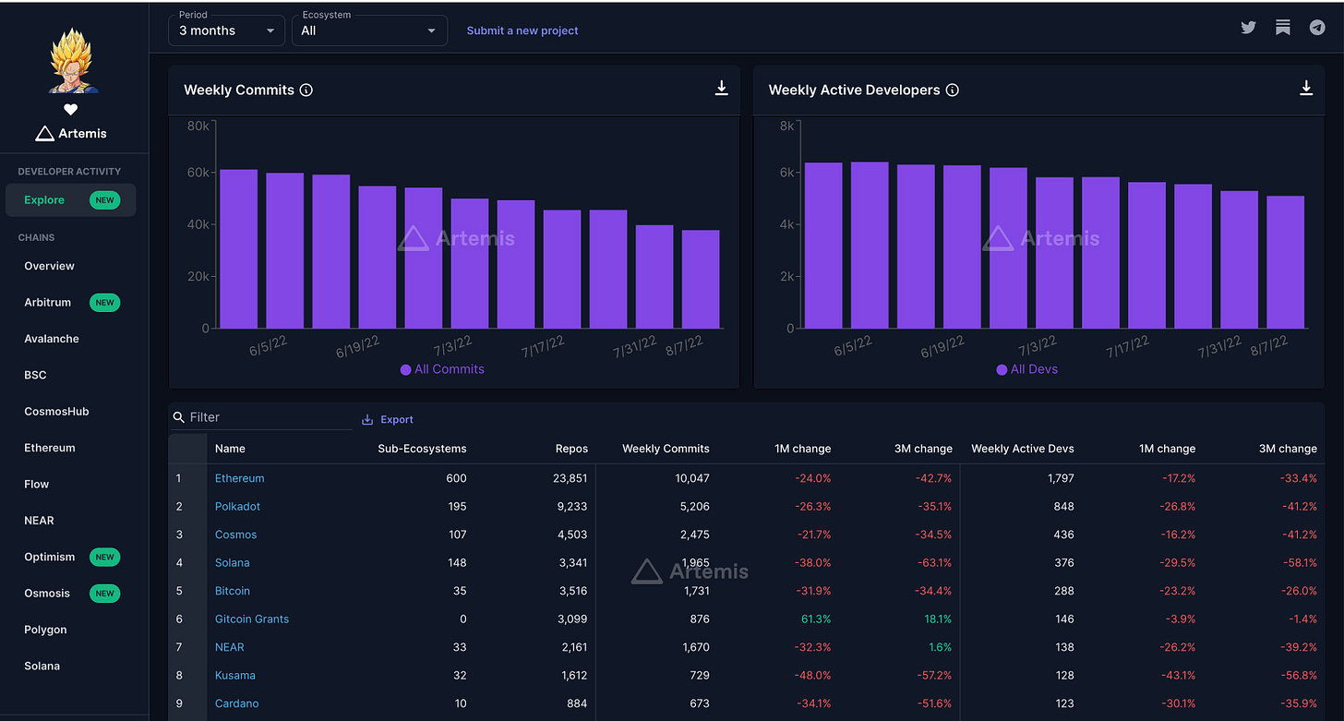Download the Weekly Commits chart
The width and height of the screenshot is (1344, 721).
point(722,88)
